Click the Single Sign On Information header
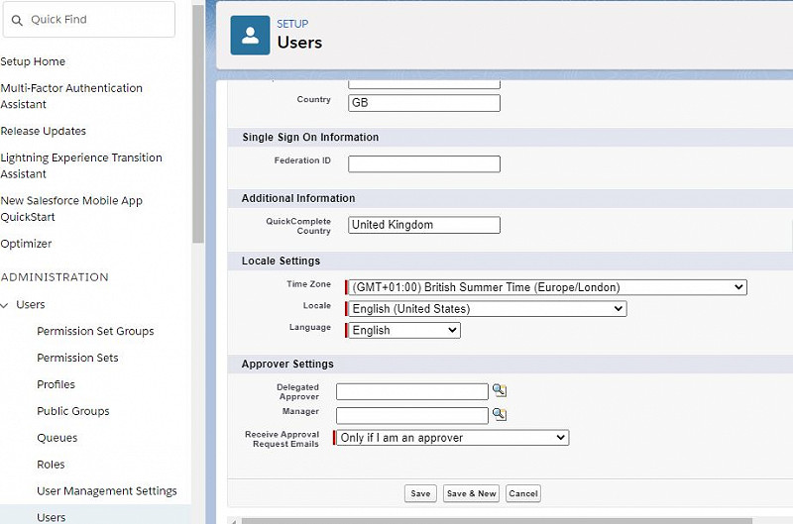Image resolution: width=793 pixels, height=524 pixels. coord(310,138)
